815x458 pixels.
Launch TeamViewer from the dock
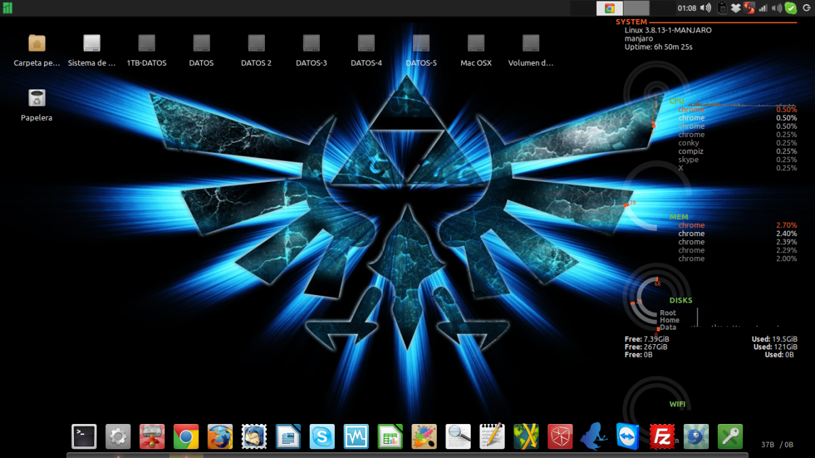coord(628,436)
